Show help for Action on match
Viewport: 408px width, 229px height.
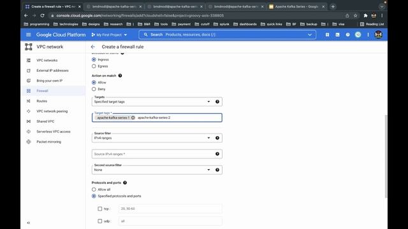pyautogui.click(x=120, y=76)
